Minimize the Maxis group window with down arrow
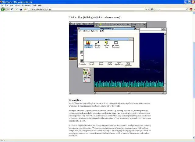195x142 pixels. pyautogui.click(x=130, y=39)
